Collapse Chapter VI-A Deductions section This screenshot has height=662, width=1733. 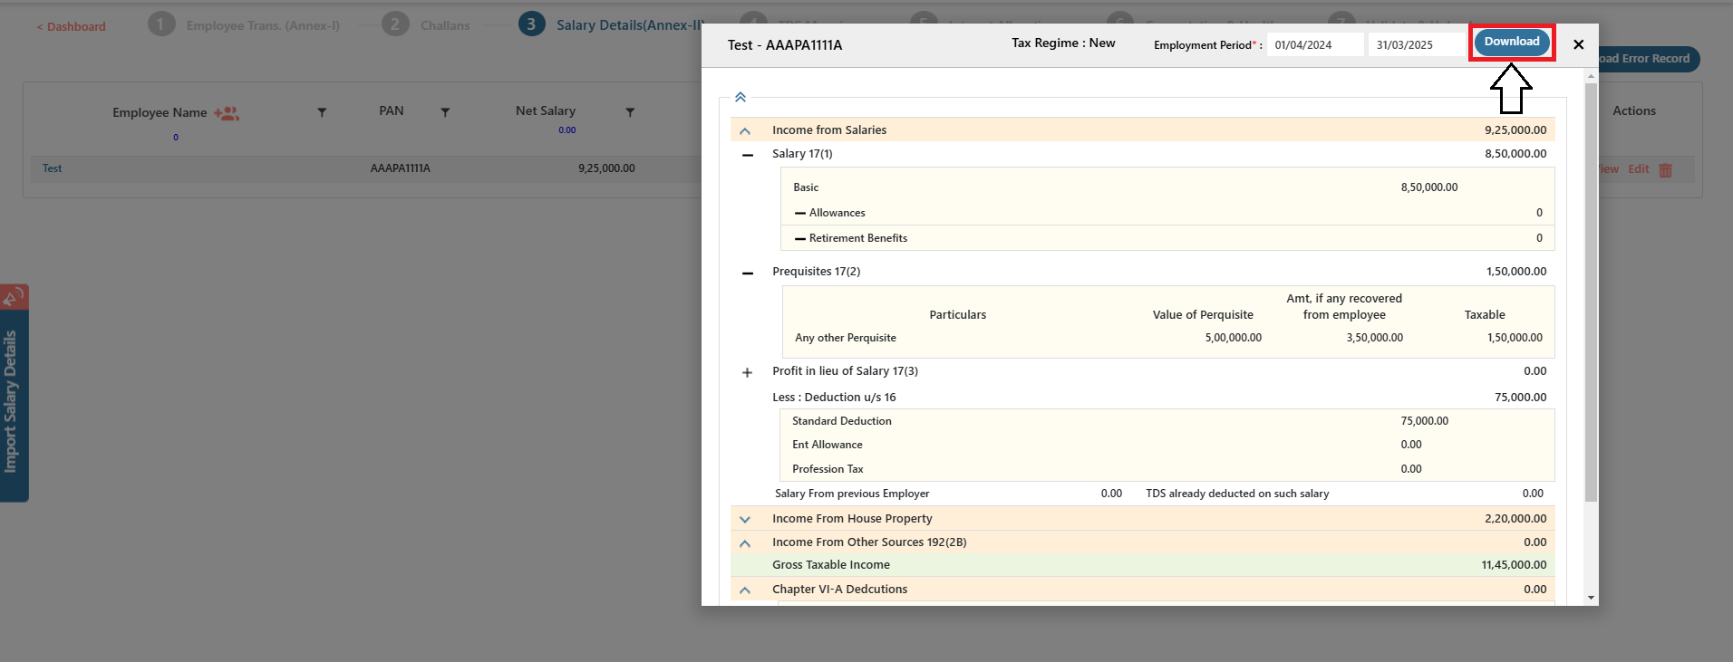point(745,590)
